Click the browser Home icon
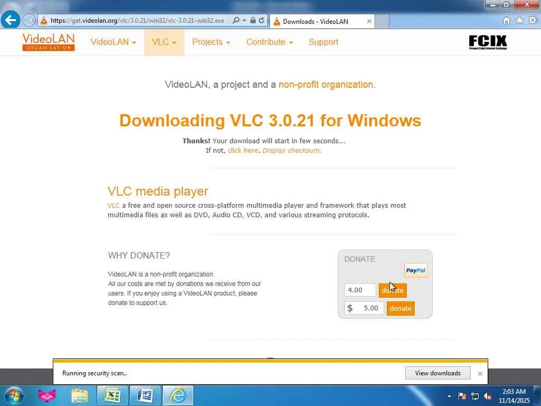 [x=506, y=21]
